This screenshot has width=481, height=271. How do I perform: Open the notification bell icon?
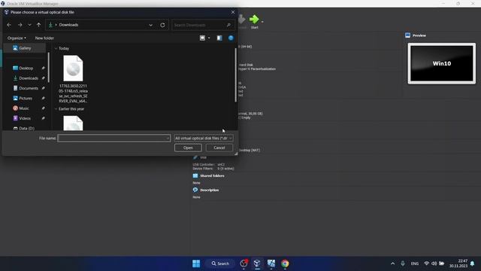point(473,263)
